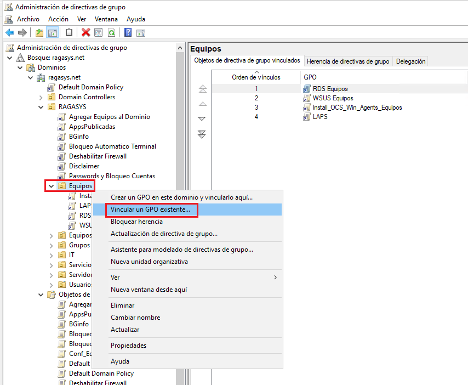Click the Refresh toolbar icon
Screen dimensions: 468x385
pos(111,32)
